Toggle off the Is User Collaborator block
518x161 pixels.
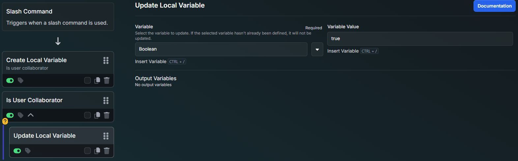[10, 115]
